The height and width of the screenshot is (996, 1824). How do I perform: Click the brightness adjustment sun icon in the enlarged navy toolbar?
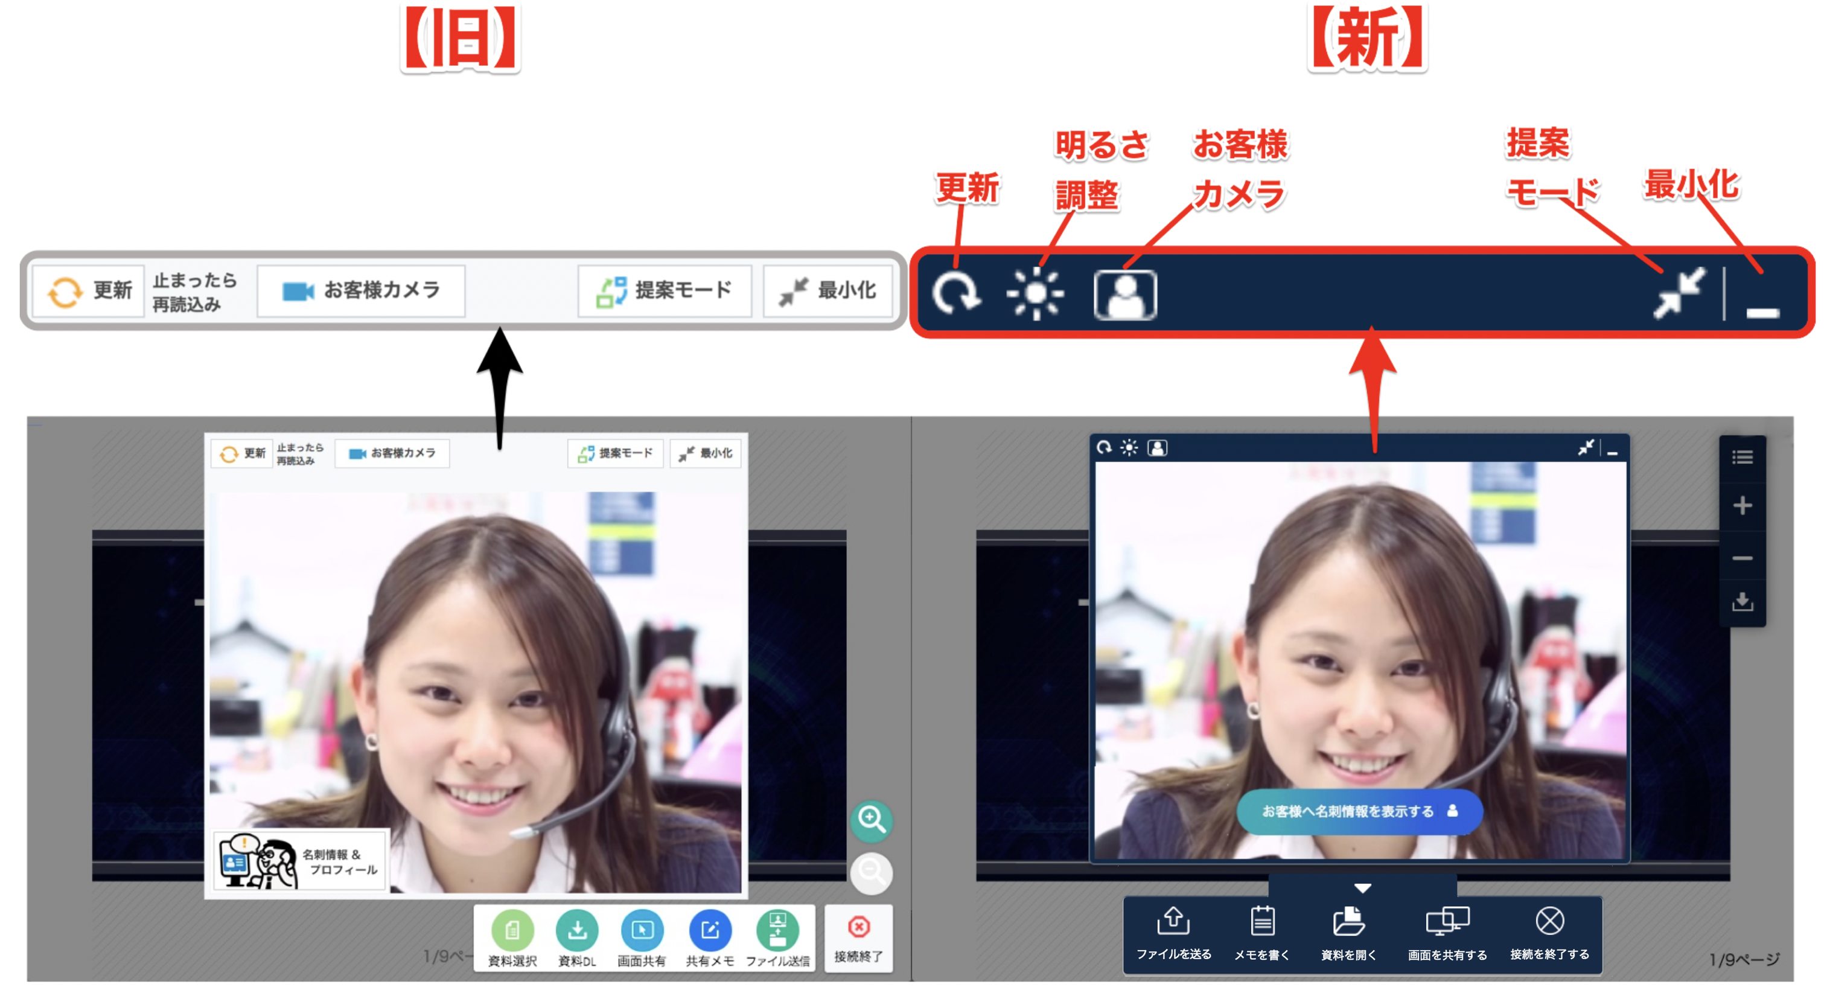(x=1035, y=293)
